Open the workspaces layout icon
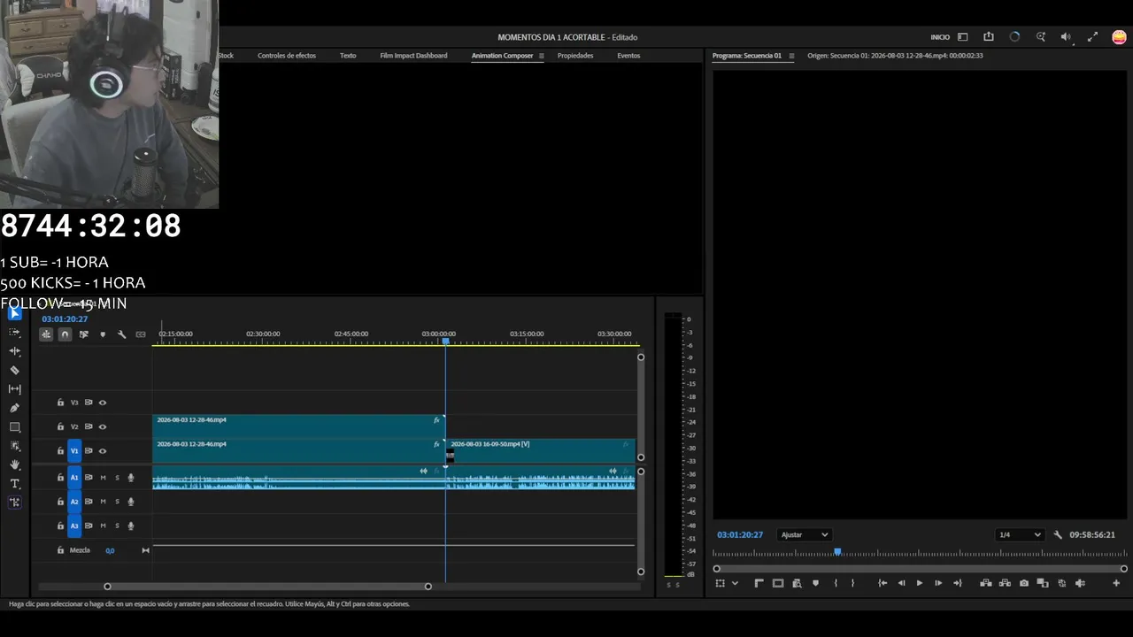This screenshot has width=1133, height=637. pyautogui.click(x=963, y=37)
